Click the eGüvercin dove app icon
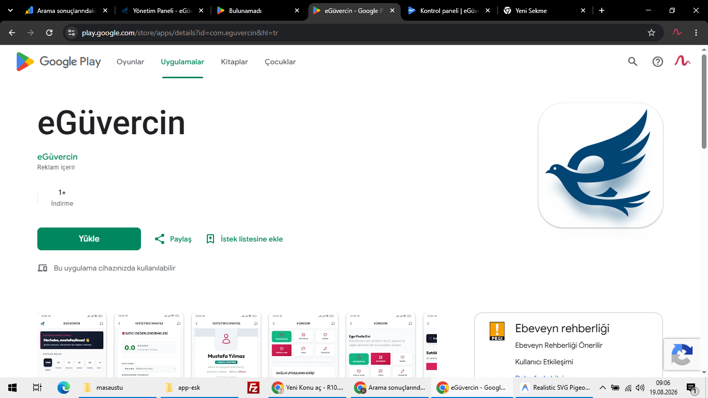The height and width of the screenshot is (398, 708). pyautogui.click(x=601, y=165)
